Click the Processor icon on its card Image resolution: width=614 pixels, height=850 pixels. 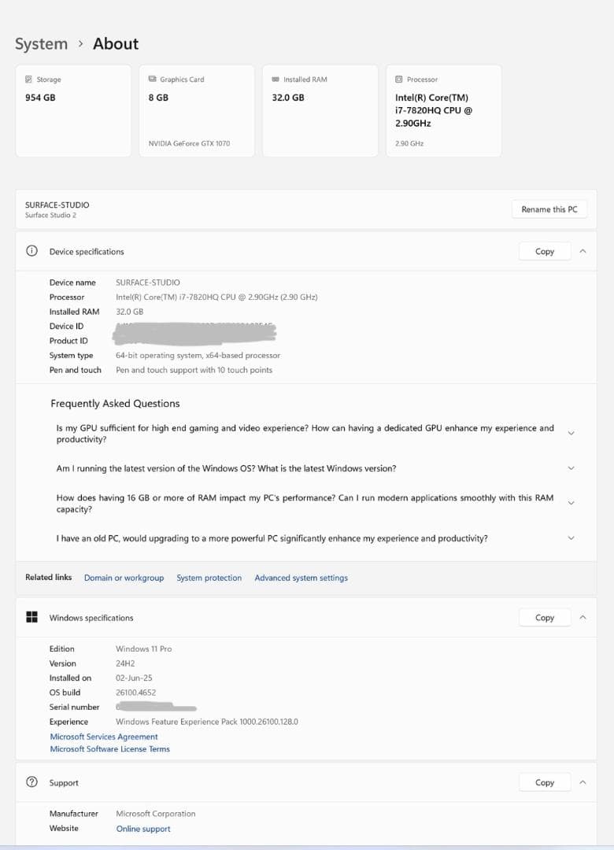coord(400,79)
